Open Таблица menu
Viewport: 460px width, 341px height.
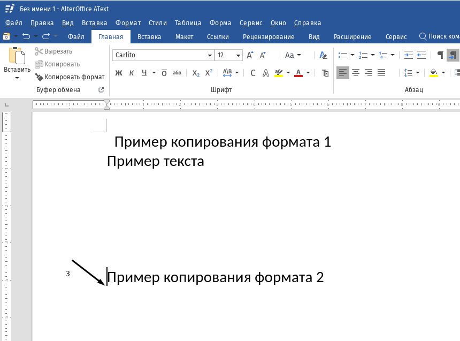[188, 23]
